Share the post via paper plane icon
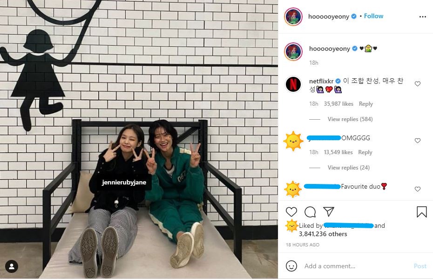 329,211
